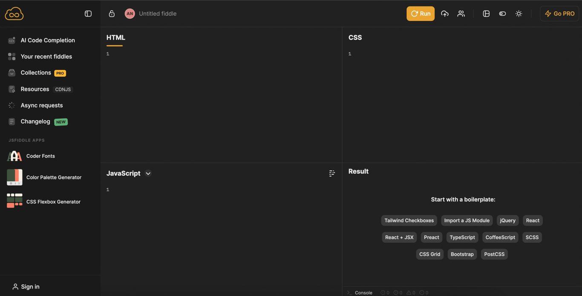Open the Coder Fonts app
Image resolution: width=582 pixels, height=296 pixels.
pyautogui.click(x=41, y=156)
